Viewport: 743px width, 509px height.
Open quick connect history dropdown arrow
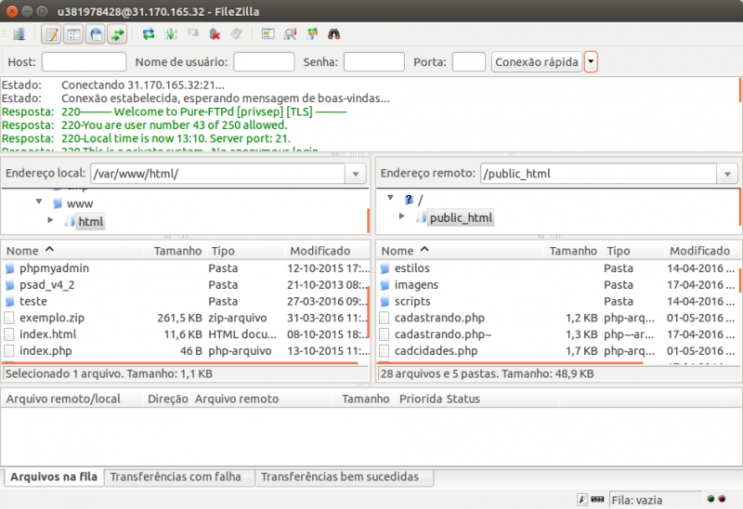[x=591, y=62]
